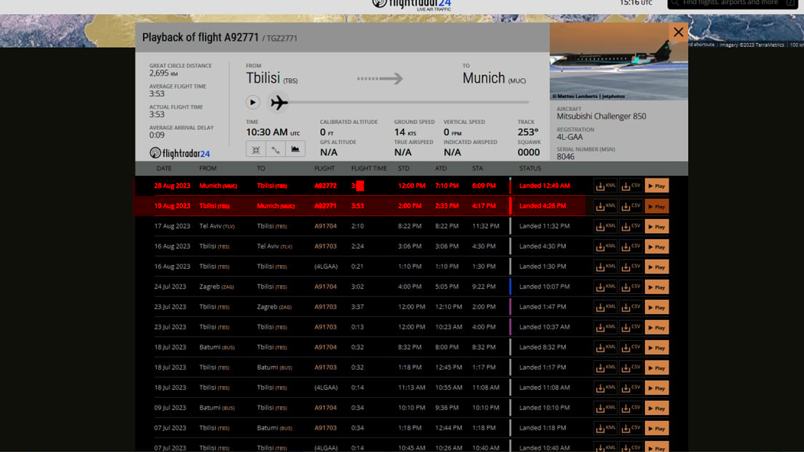804x452 pixels.
Task: Download KML for 23 Jul 0:13 flight
Action: point(606,327)
